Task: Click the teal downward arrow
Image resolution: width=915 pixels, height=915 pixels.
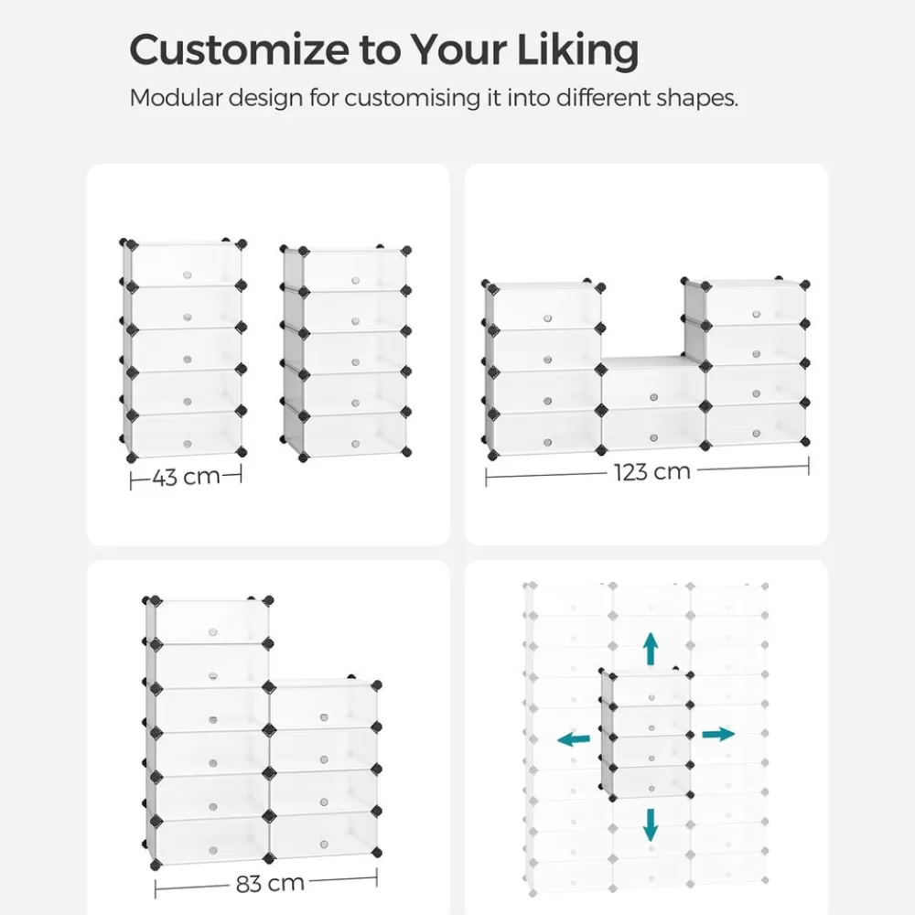Action: (x=651, y=823)
